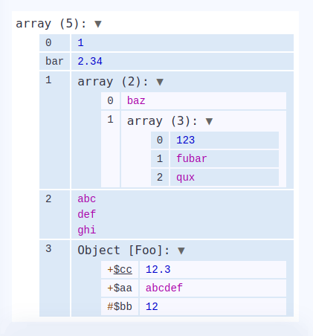
Task: Click the array (5) header label
Action: coord(51,24)
